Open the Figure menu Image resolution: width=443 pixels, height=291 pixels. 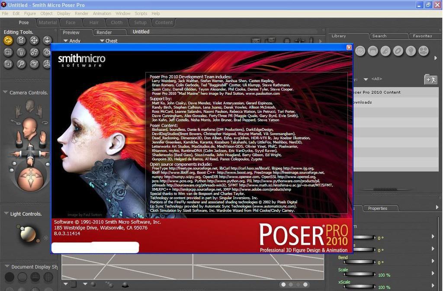(30, 13)
